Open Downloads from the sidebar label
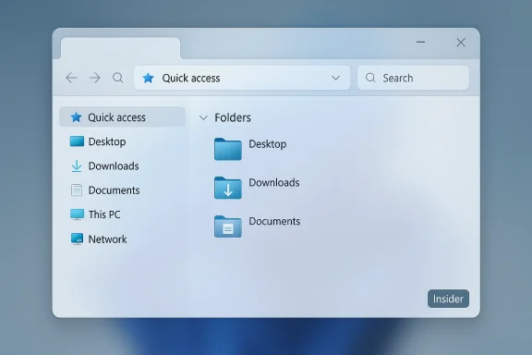The image size is (532, 355). click(114, 165)
